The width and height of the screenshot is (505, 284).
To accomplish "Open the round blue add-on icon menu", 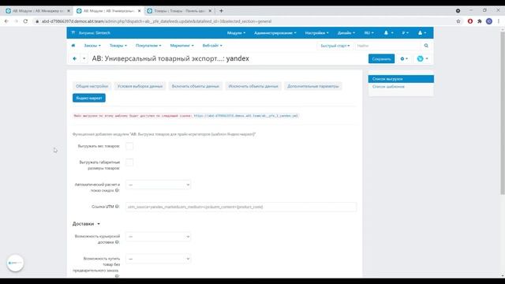I will (x=422, y=58).
